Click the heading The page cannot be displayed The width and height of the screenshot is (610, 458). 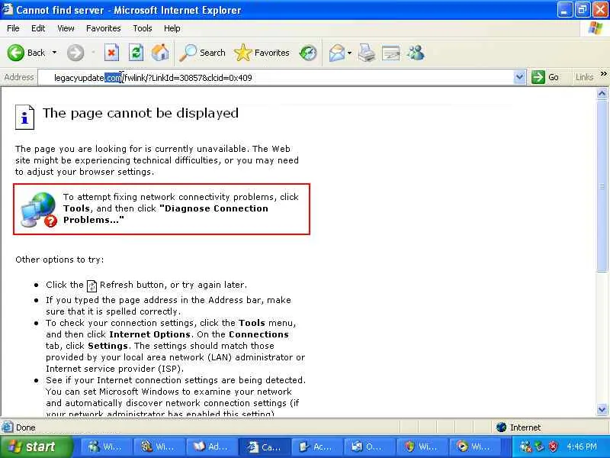click(140, 113)
